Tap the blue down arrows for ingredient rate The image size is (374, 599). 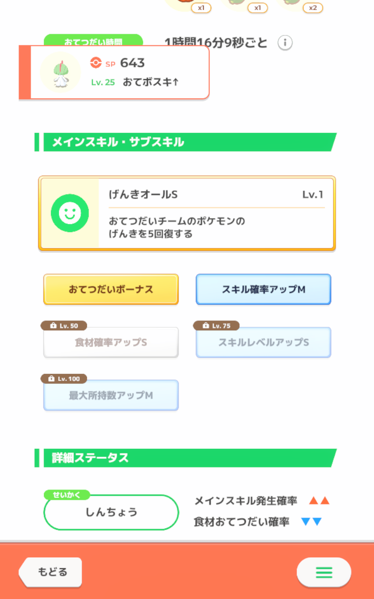311,522
